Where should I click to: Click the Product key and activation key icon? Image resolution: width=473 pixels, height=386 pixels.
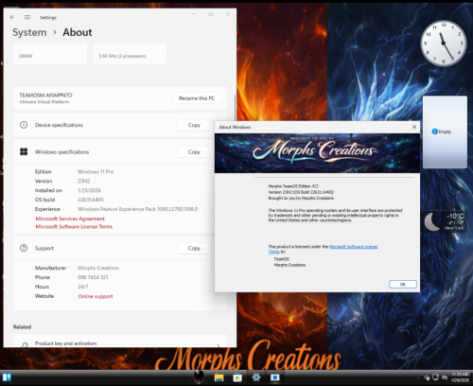click(x=25, y=345)
